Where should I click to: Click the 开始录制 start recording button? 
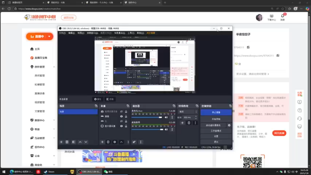216,119
